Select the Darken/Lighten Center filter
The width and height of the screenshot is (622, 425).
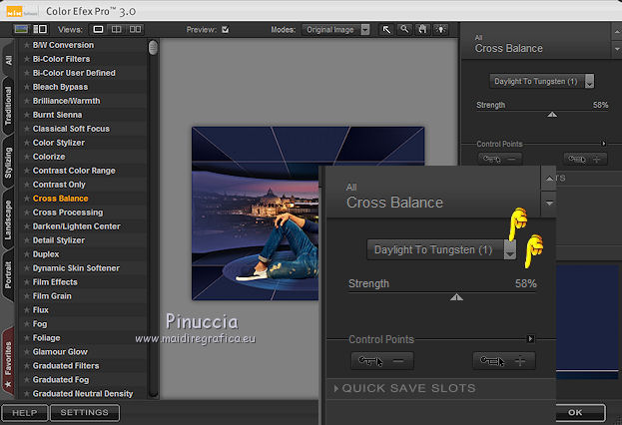77,226
